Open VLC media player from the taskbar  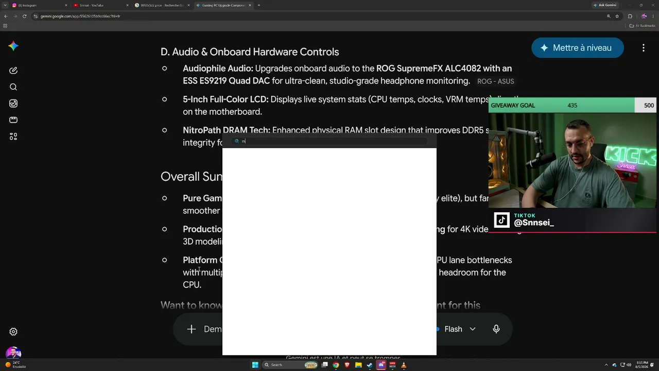point(404,365)
